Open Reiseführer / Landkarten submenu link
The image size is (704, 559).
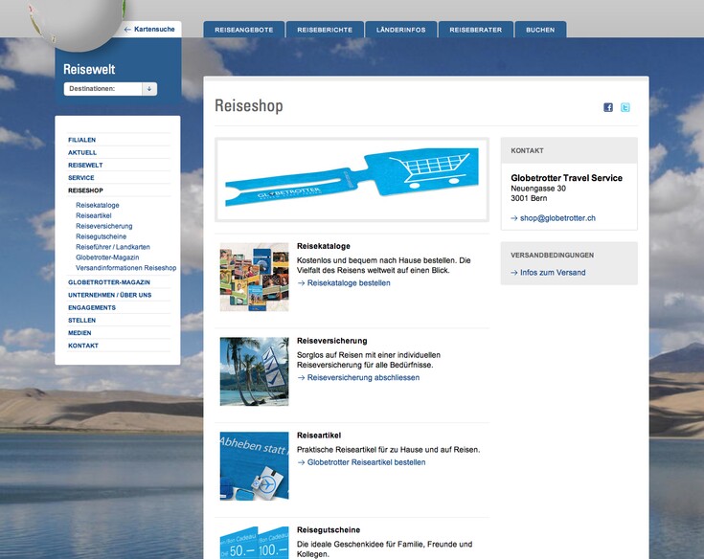[x=113, y=247]
